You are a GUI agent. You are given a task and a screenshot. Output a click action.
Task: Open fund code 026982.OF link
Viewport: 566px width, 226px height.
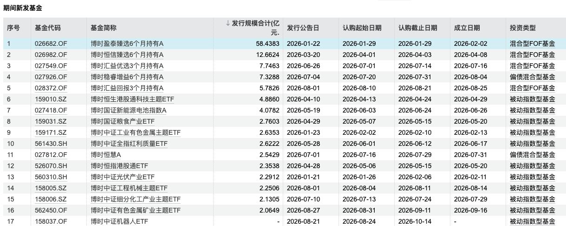tap(51, 55)
